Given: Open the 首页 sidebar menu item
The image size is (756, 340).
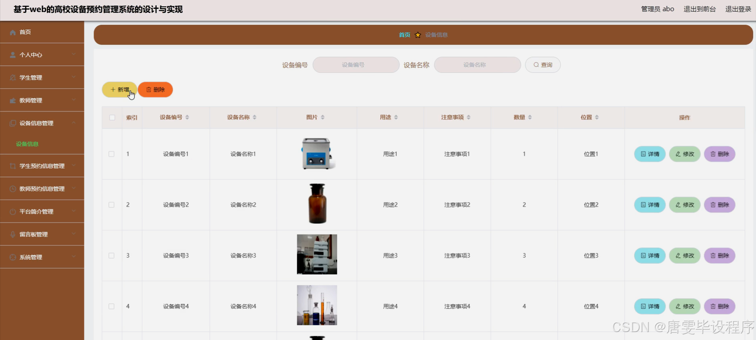Looking at the screenshot, I should click(42, 32).
